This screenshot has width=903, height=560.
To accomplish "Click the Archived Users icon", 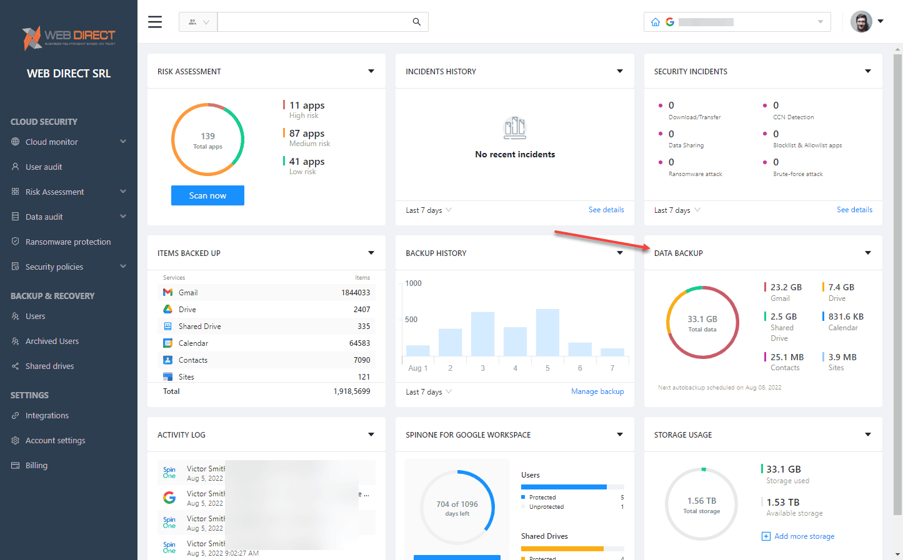I will click(16, 341).
